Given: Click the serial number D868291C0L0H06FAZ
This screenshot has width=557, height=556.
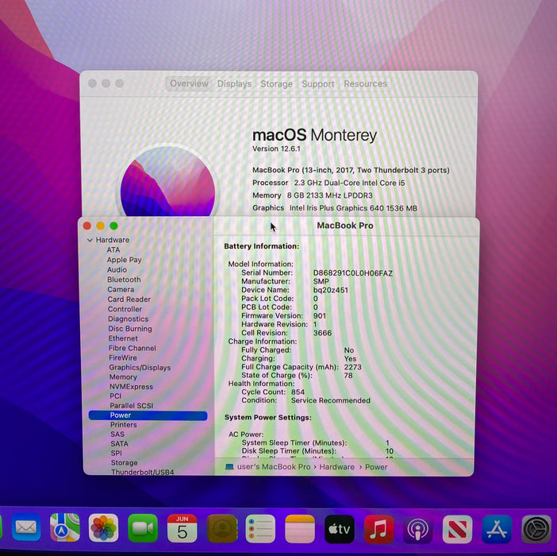Looking at the screenshot, I should [x=353, y=273].
